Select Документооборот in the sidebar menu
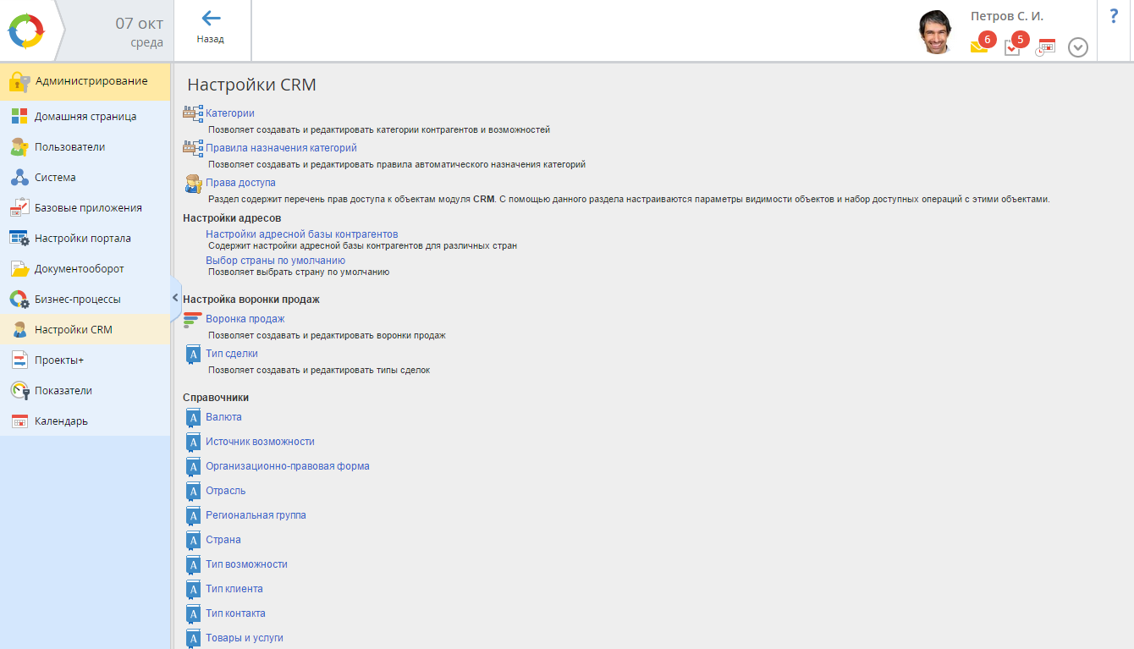Screen dimensions: 1134x649 [x=79, y=269]
